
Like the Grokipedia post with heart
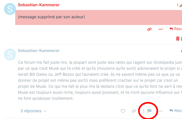(x=123, y=111)
